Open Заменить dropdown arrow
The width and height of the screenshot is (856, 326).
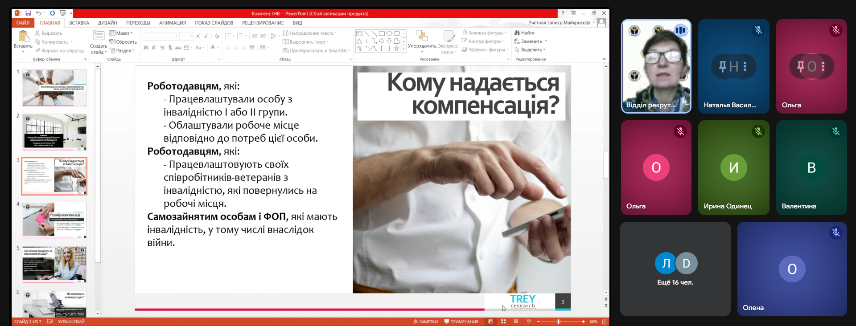[x=546, y=41]
